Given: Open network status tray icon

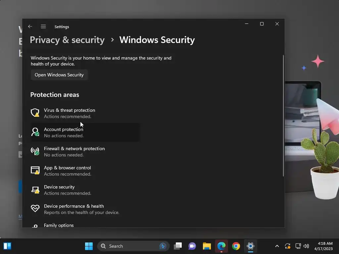Looking at the screenshot, I should [x=298, y=246].
